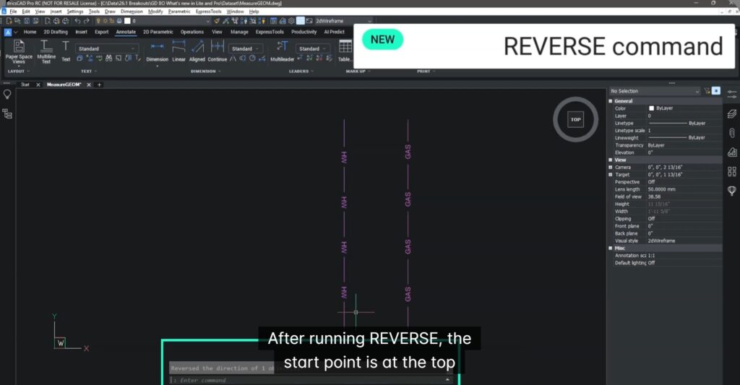Open the Layers panel icon in right sidebar

(732, 113)
